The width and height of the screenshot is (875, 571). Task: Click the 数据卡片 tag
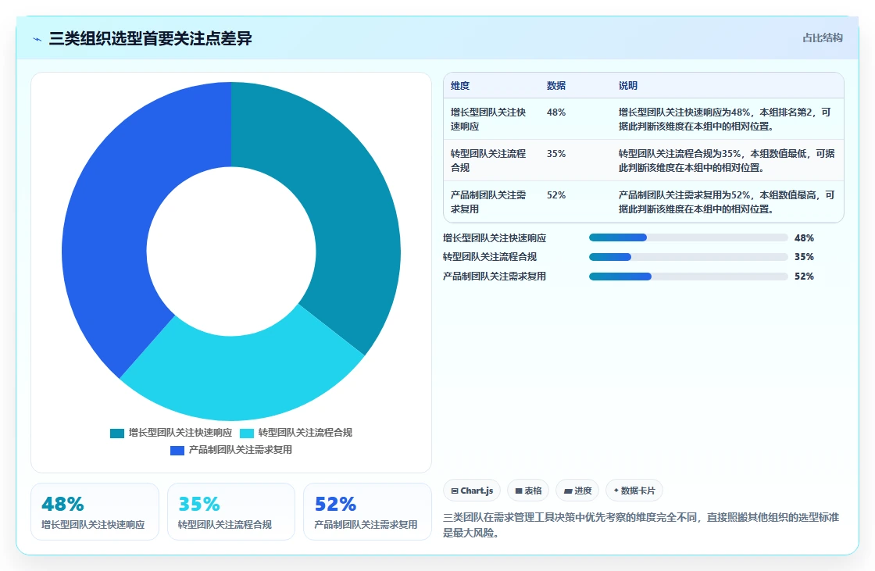pyautogui.click(x=634, y=491)
